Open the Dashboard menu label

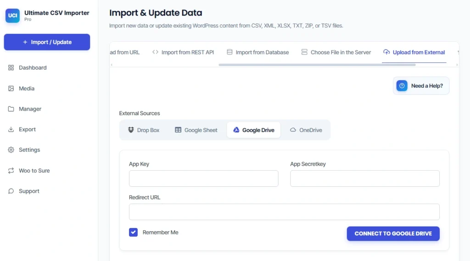pos(33,68)
